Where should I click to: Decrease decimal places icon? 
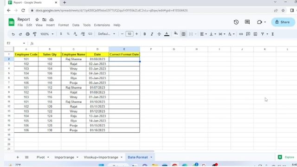75,34
